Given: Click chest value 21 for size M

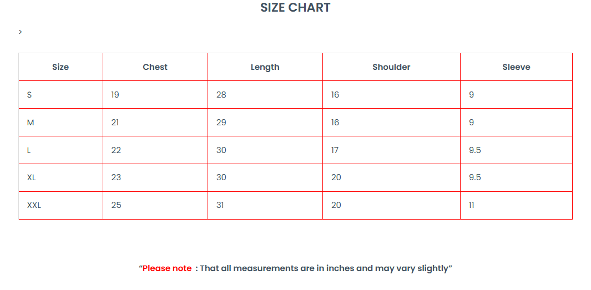Looking at the screenshot, I should click(x=115, y=123).
